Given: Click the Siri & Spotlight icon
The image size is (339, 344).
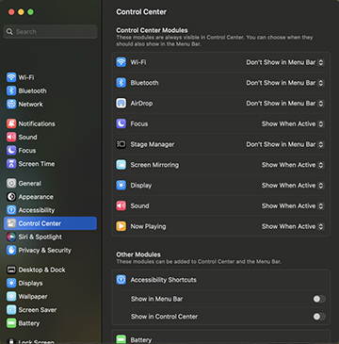Looking at the screenshot, I should pos(11,237).
